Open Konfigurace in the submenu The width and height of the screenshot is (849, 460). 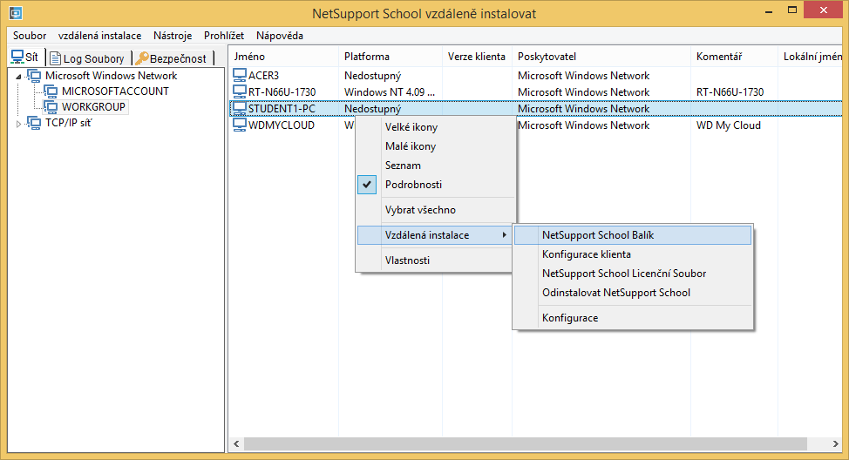coord(633,318)
